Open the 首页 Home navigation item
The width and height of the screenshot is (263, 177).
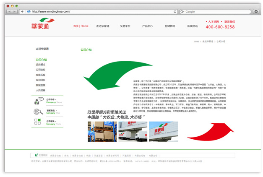(x=81, y=26)
